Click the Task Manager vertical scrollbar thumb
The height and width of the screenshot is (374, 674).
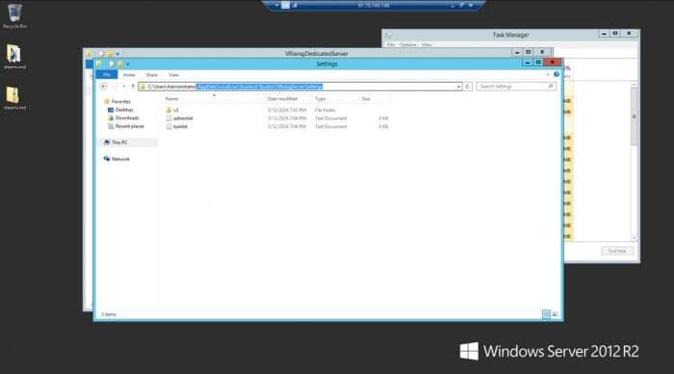pos(634,116)
